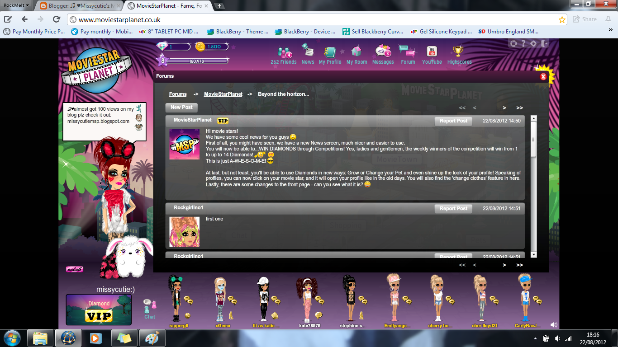Open the Forum section

[407, 54]
